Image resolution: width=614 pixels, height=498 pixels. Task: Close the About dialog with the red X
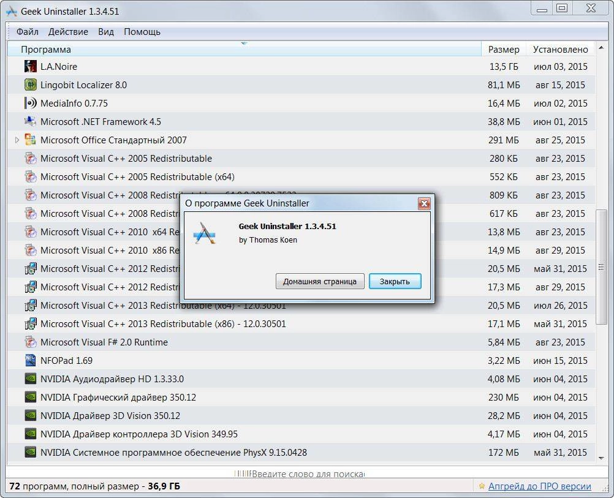[424, 203]
